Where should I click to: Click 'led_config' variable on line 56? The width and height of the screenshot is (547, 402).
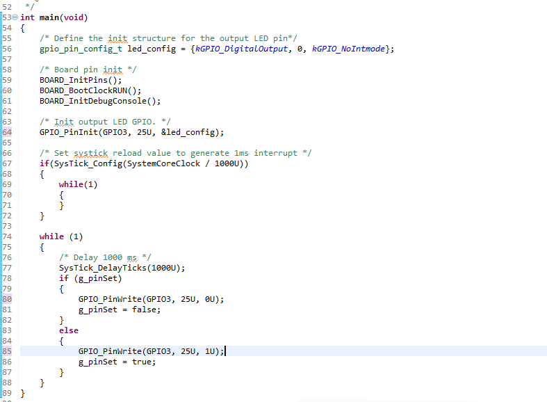pyautogui.click(x=152, y=49)
